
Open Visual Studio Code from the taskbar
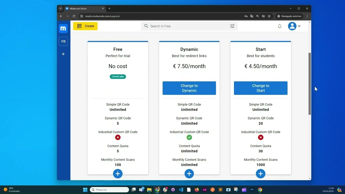point(181,190)
